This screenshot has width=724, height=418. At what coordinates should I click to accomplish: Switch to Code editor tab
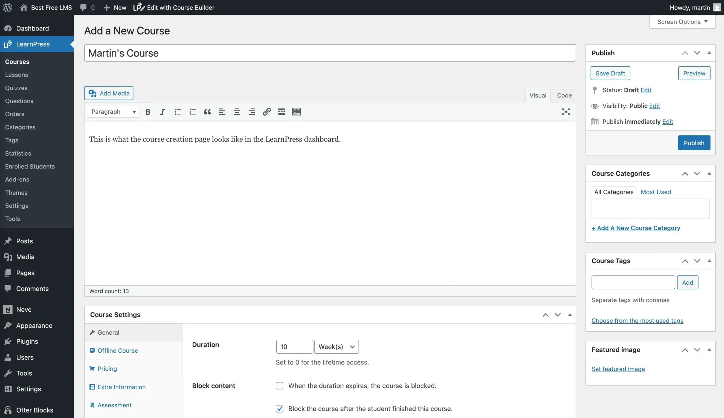pyautogui.click(x=564, y=95)
